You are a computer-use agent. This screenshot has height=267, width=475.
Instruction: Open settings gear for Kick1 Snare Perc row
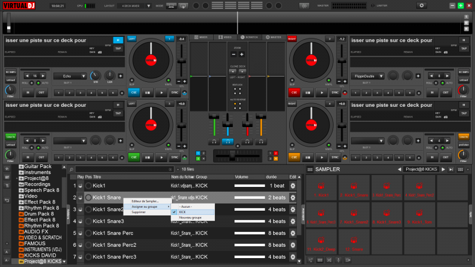pyautogui.click(x=293, y=233)
